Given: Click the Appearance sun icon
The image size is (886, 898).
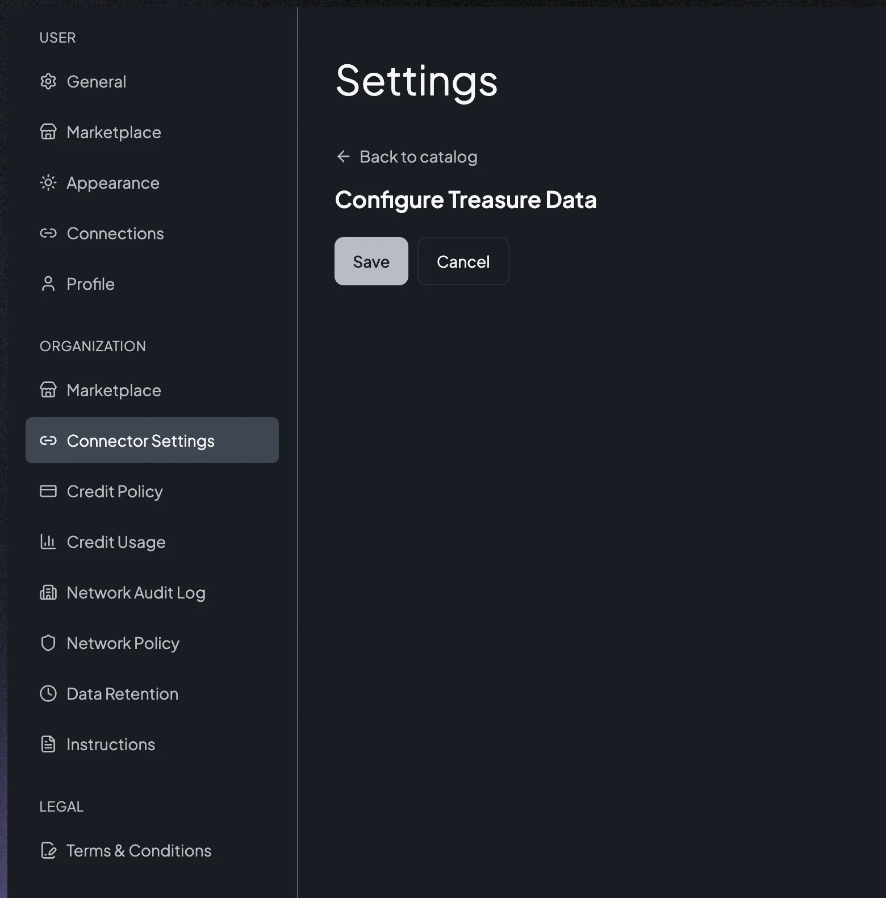Looking at the screenshot, I should coord(48,183).
